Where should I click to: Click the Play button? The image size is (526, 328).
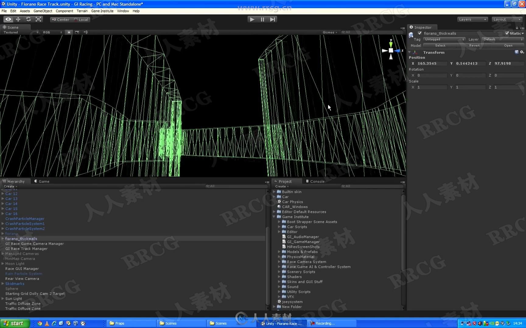coord(252,19)
